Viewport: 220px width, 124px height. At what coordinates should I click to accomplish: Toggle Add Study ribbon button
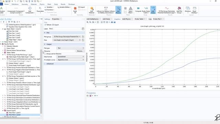tap(153, 10)
